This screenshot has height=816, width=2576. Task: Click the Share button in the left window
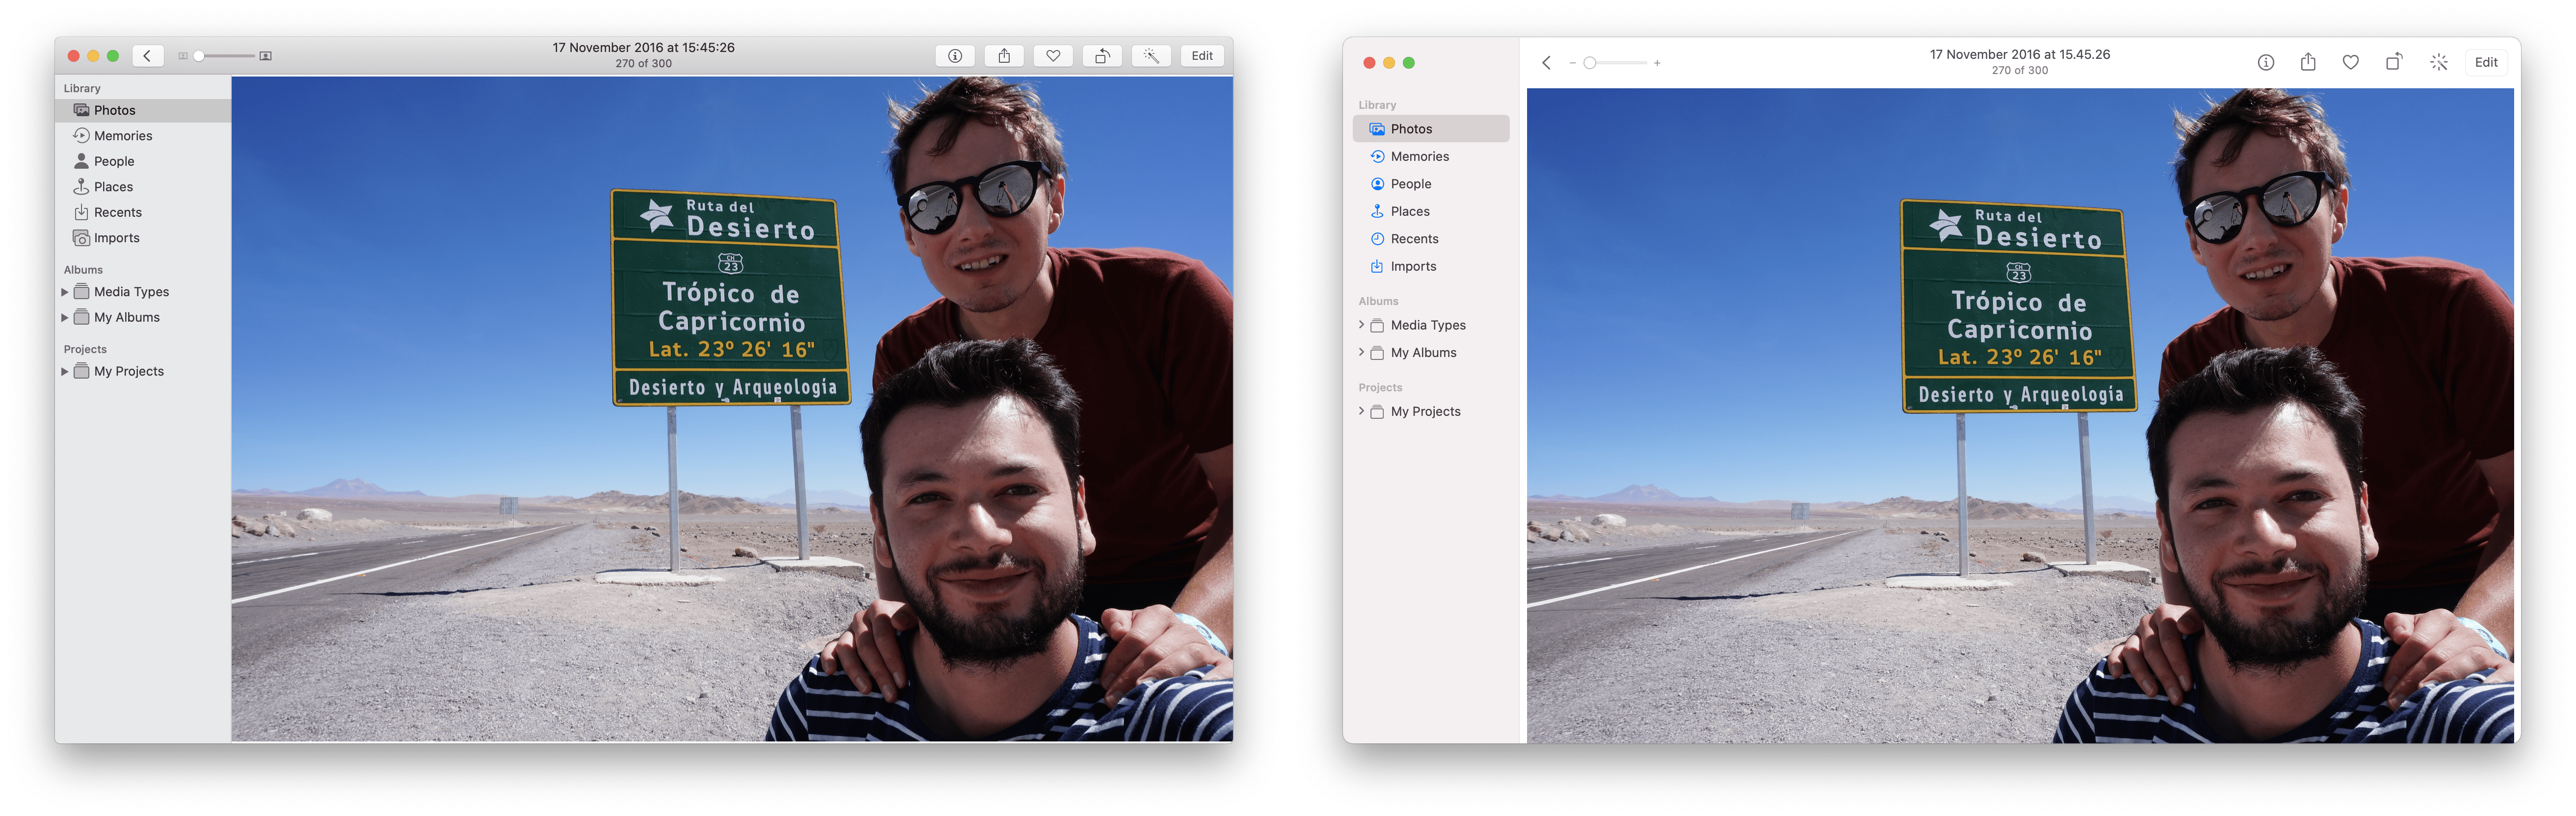tap(1003, 56)
